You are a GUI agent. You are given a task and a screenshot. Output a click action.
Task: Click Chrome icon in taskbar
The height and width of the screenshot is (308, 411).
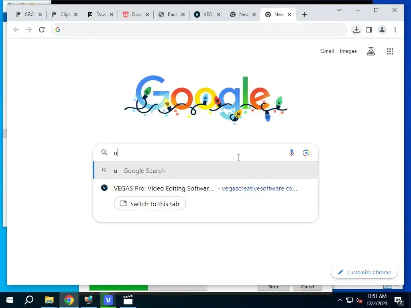click(x=69, y=300)
